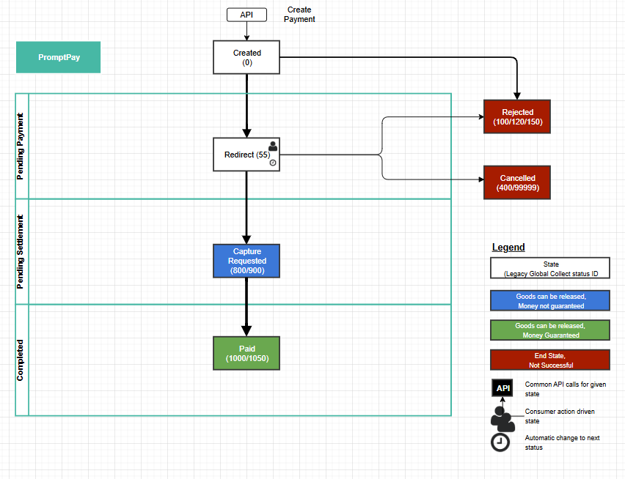Select the Redirect (55) state box
The height and width of the screenshot is (479, 625).
246,155
